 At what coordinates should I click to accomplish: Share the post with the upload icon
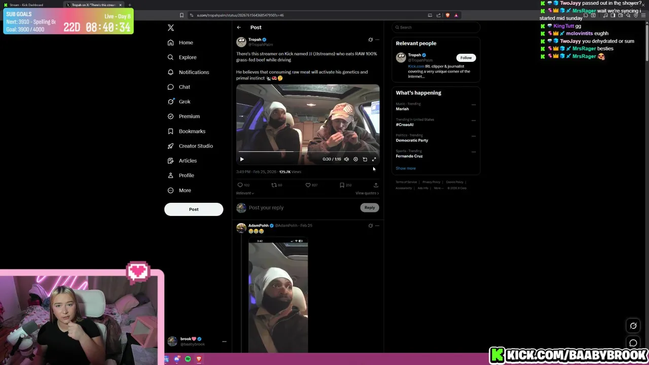click(376, 185)
